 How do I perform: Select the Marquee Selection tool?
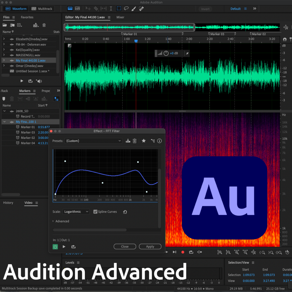119,9
